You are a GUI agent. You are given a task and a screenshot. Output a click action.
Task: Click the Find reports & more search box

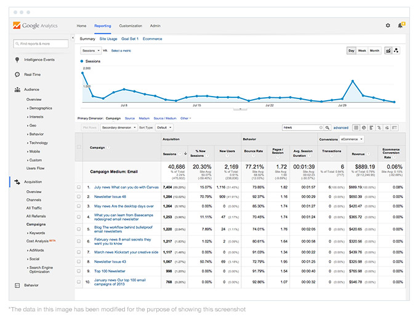tap(41, 44)
